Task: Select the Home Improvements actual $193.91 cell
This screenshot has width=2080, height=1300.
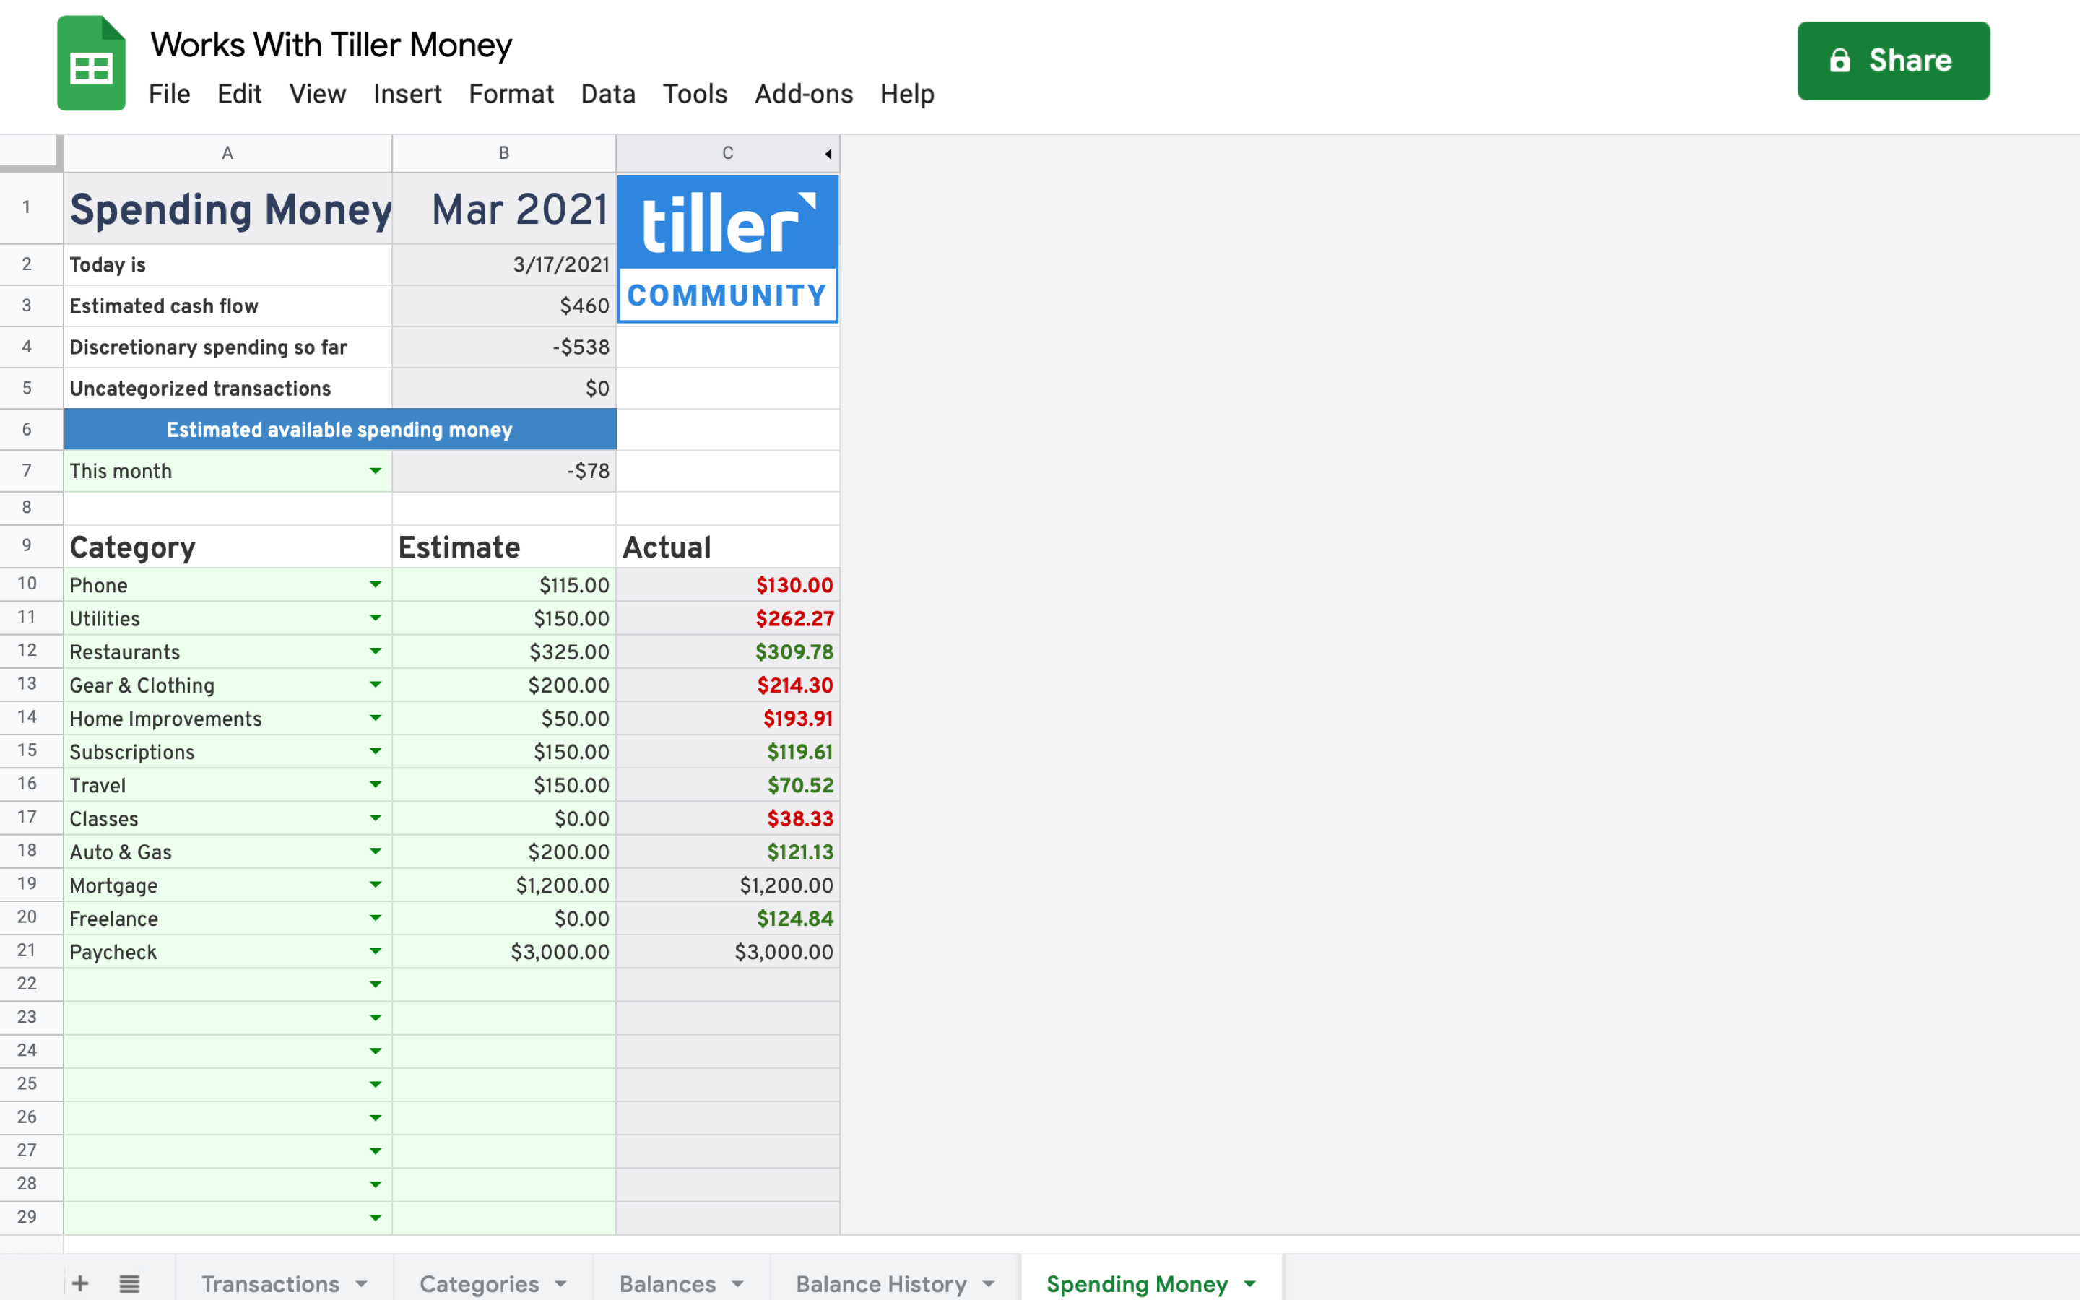Action: (727, 718)
